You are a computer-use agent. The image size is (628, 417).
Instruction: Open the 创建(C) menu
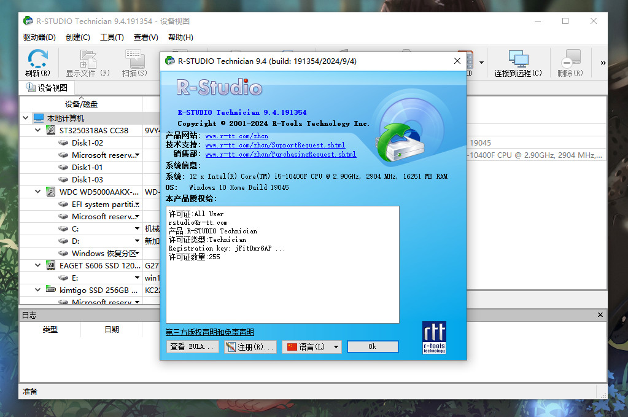click(x=78, y=37)
